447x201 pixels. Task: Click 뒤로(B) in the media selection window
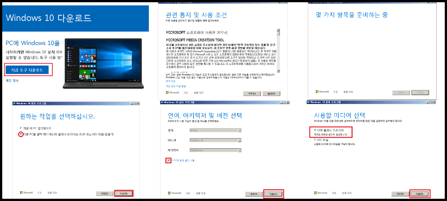tap(400, 194)
